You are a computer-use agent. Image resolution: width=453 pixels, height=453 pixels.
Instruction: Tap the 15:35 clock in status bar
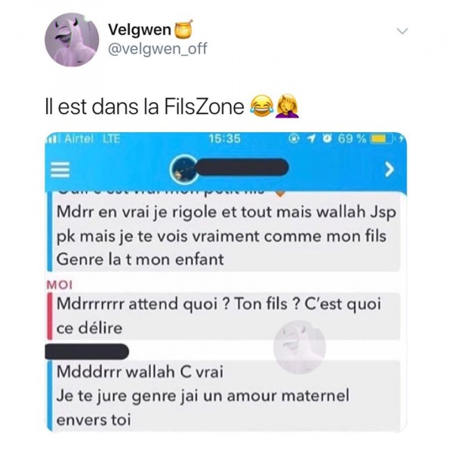224,139
